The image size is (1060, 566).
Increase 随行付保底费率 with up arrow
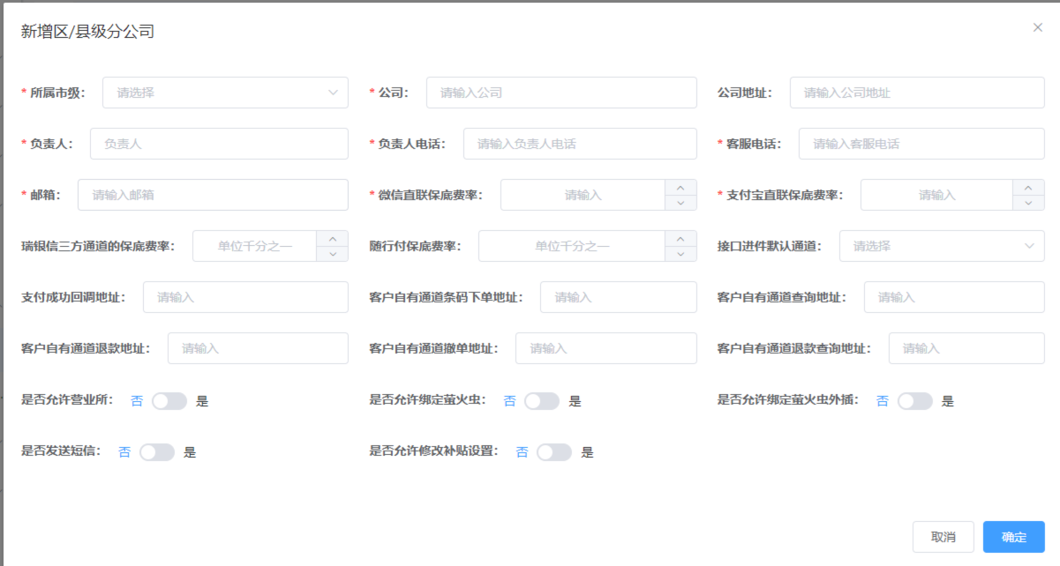coord(680,238)
